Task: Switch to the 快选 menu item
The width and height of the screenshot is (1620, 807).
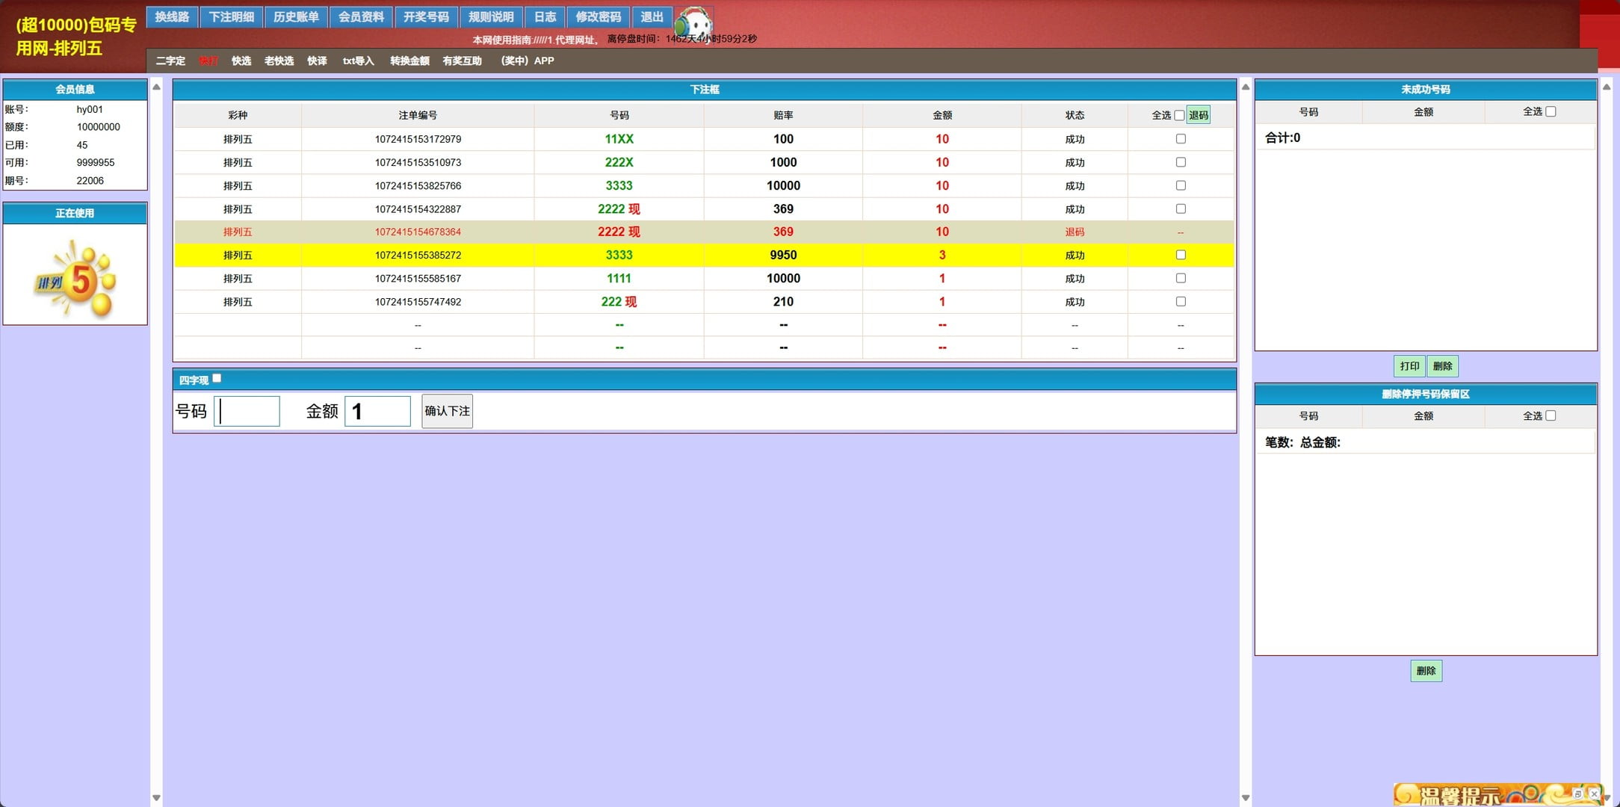Action: click(x=241, y=61)
